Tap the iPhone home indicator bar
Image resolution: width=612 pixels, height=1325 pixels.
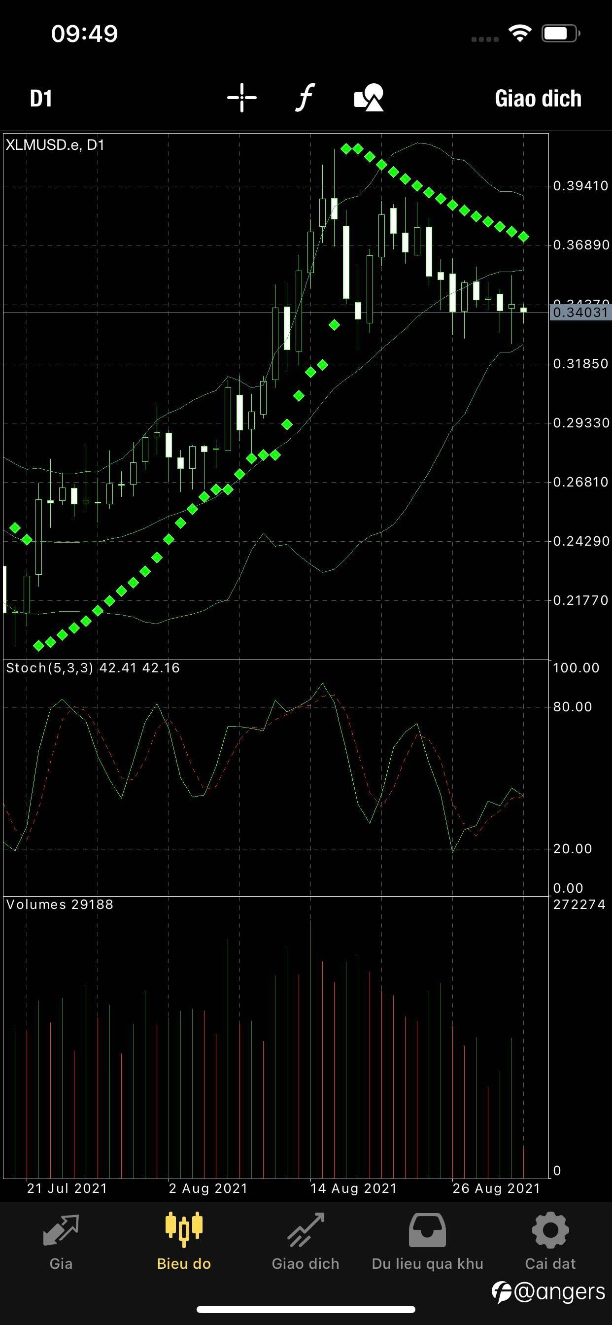[306, 1309]
